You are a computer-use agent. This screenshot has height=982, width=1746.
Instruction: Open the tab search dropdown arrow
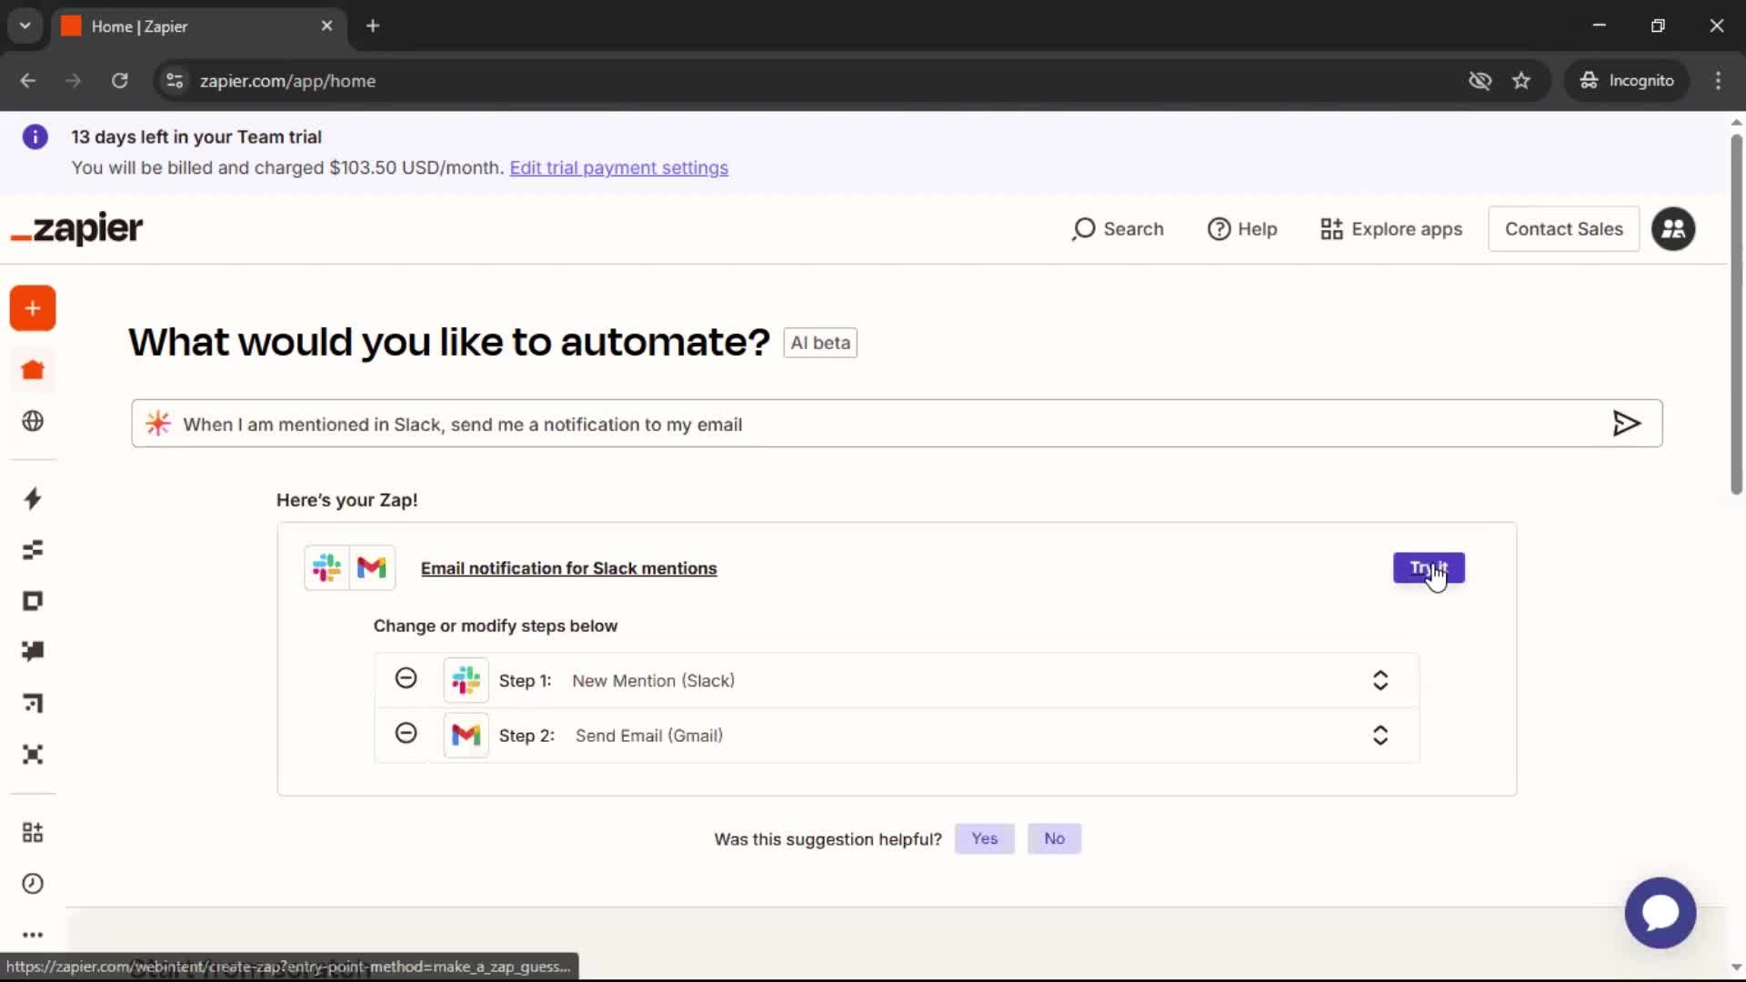pyautogui.click(x=25, y=26)
